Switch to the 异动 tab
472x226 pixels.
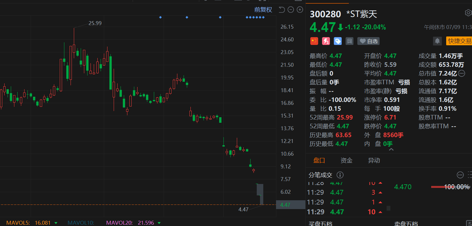coord(374,160)
